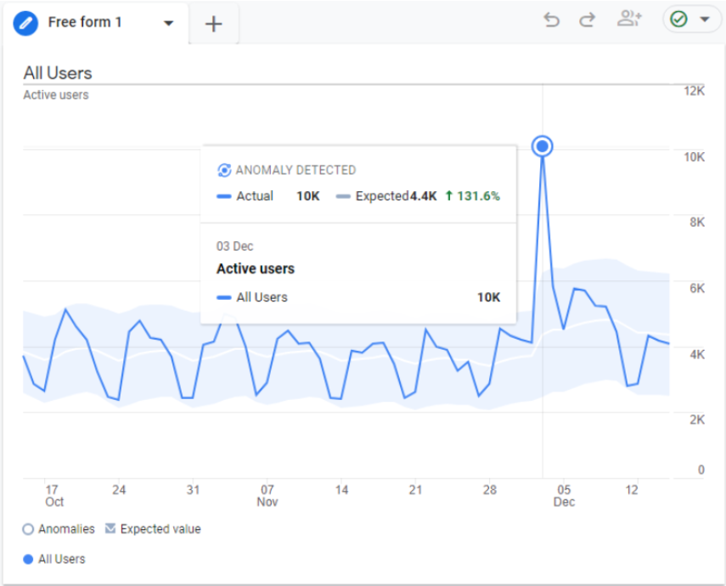Screen dimensions: 726x586
Task: Click the pencil edit icon on the tab
Action: coord(26,23)
